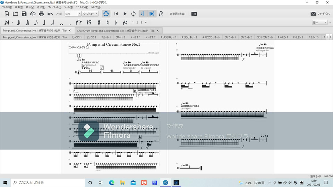Open the フルート 1 part tab
The width and height of the screenshot is (333, 187).
pyautogui.click(x=106, y=37)
